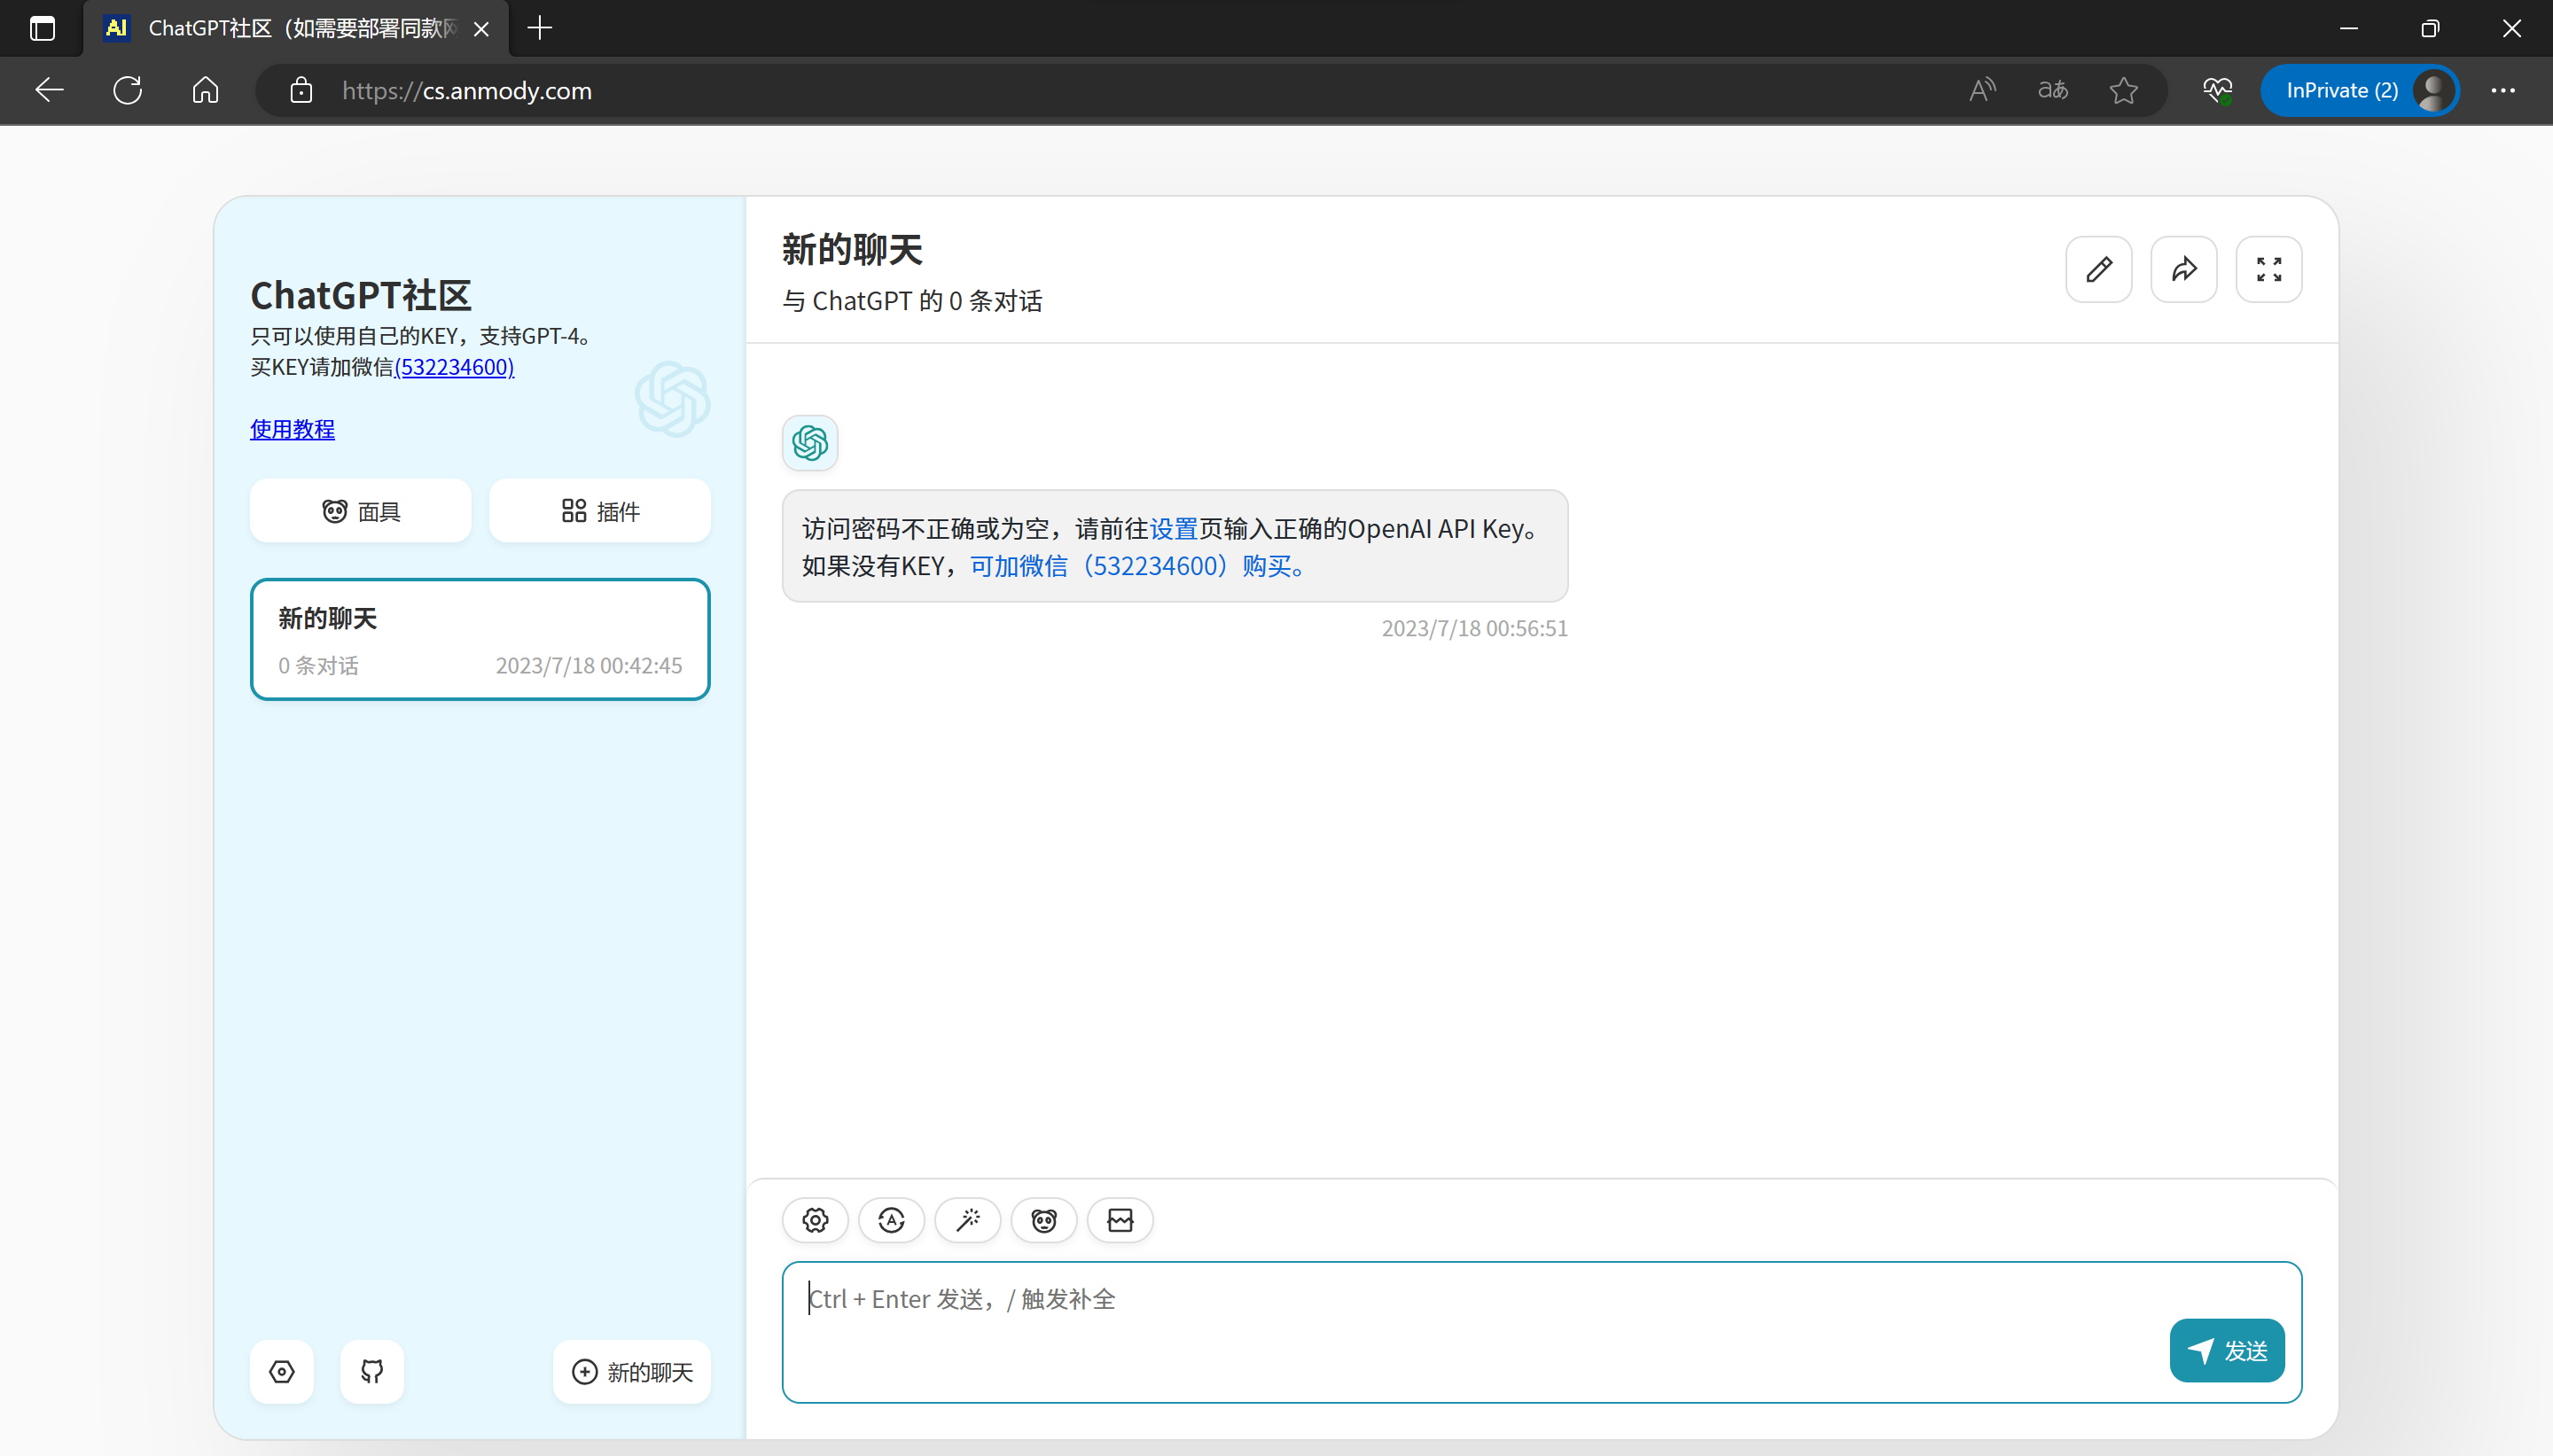This screenshot has width=2553, height=1456.
Task: Click the (532234600) WeChat link in sidebar
Action: (454, 367)
